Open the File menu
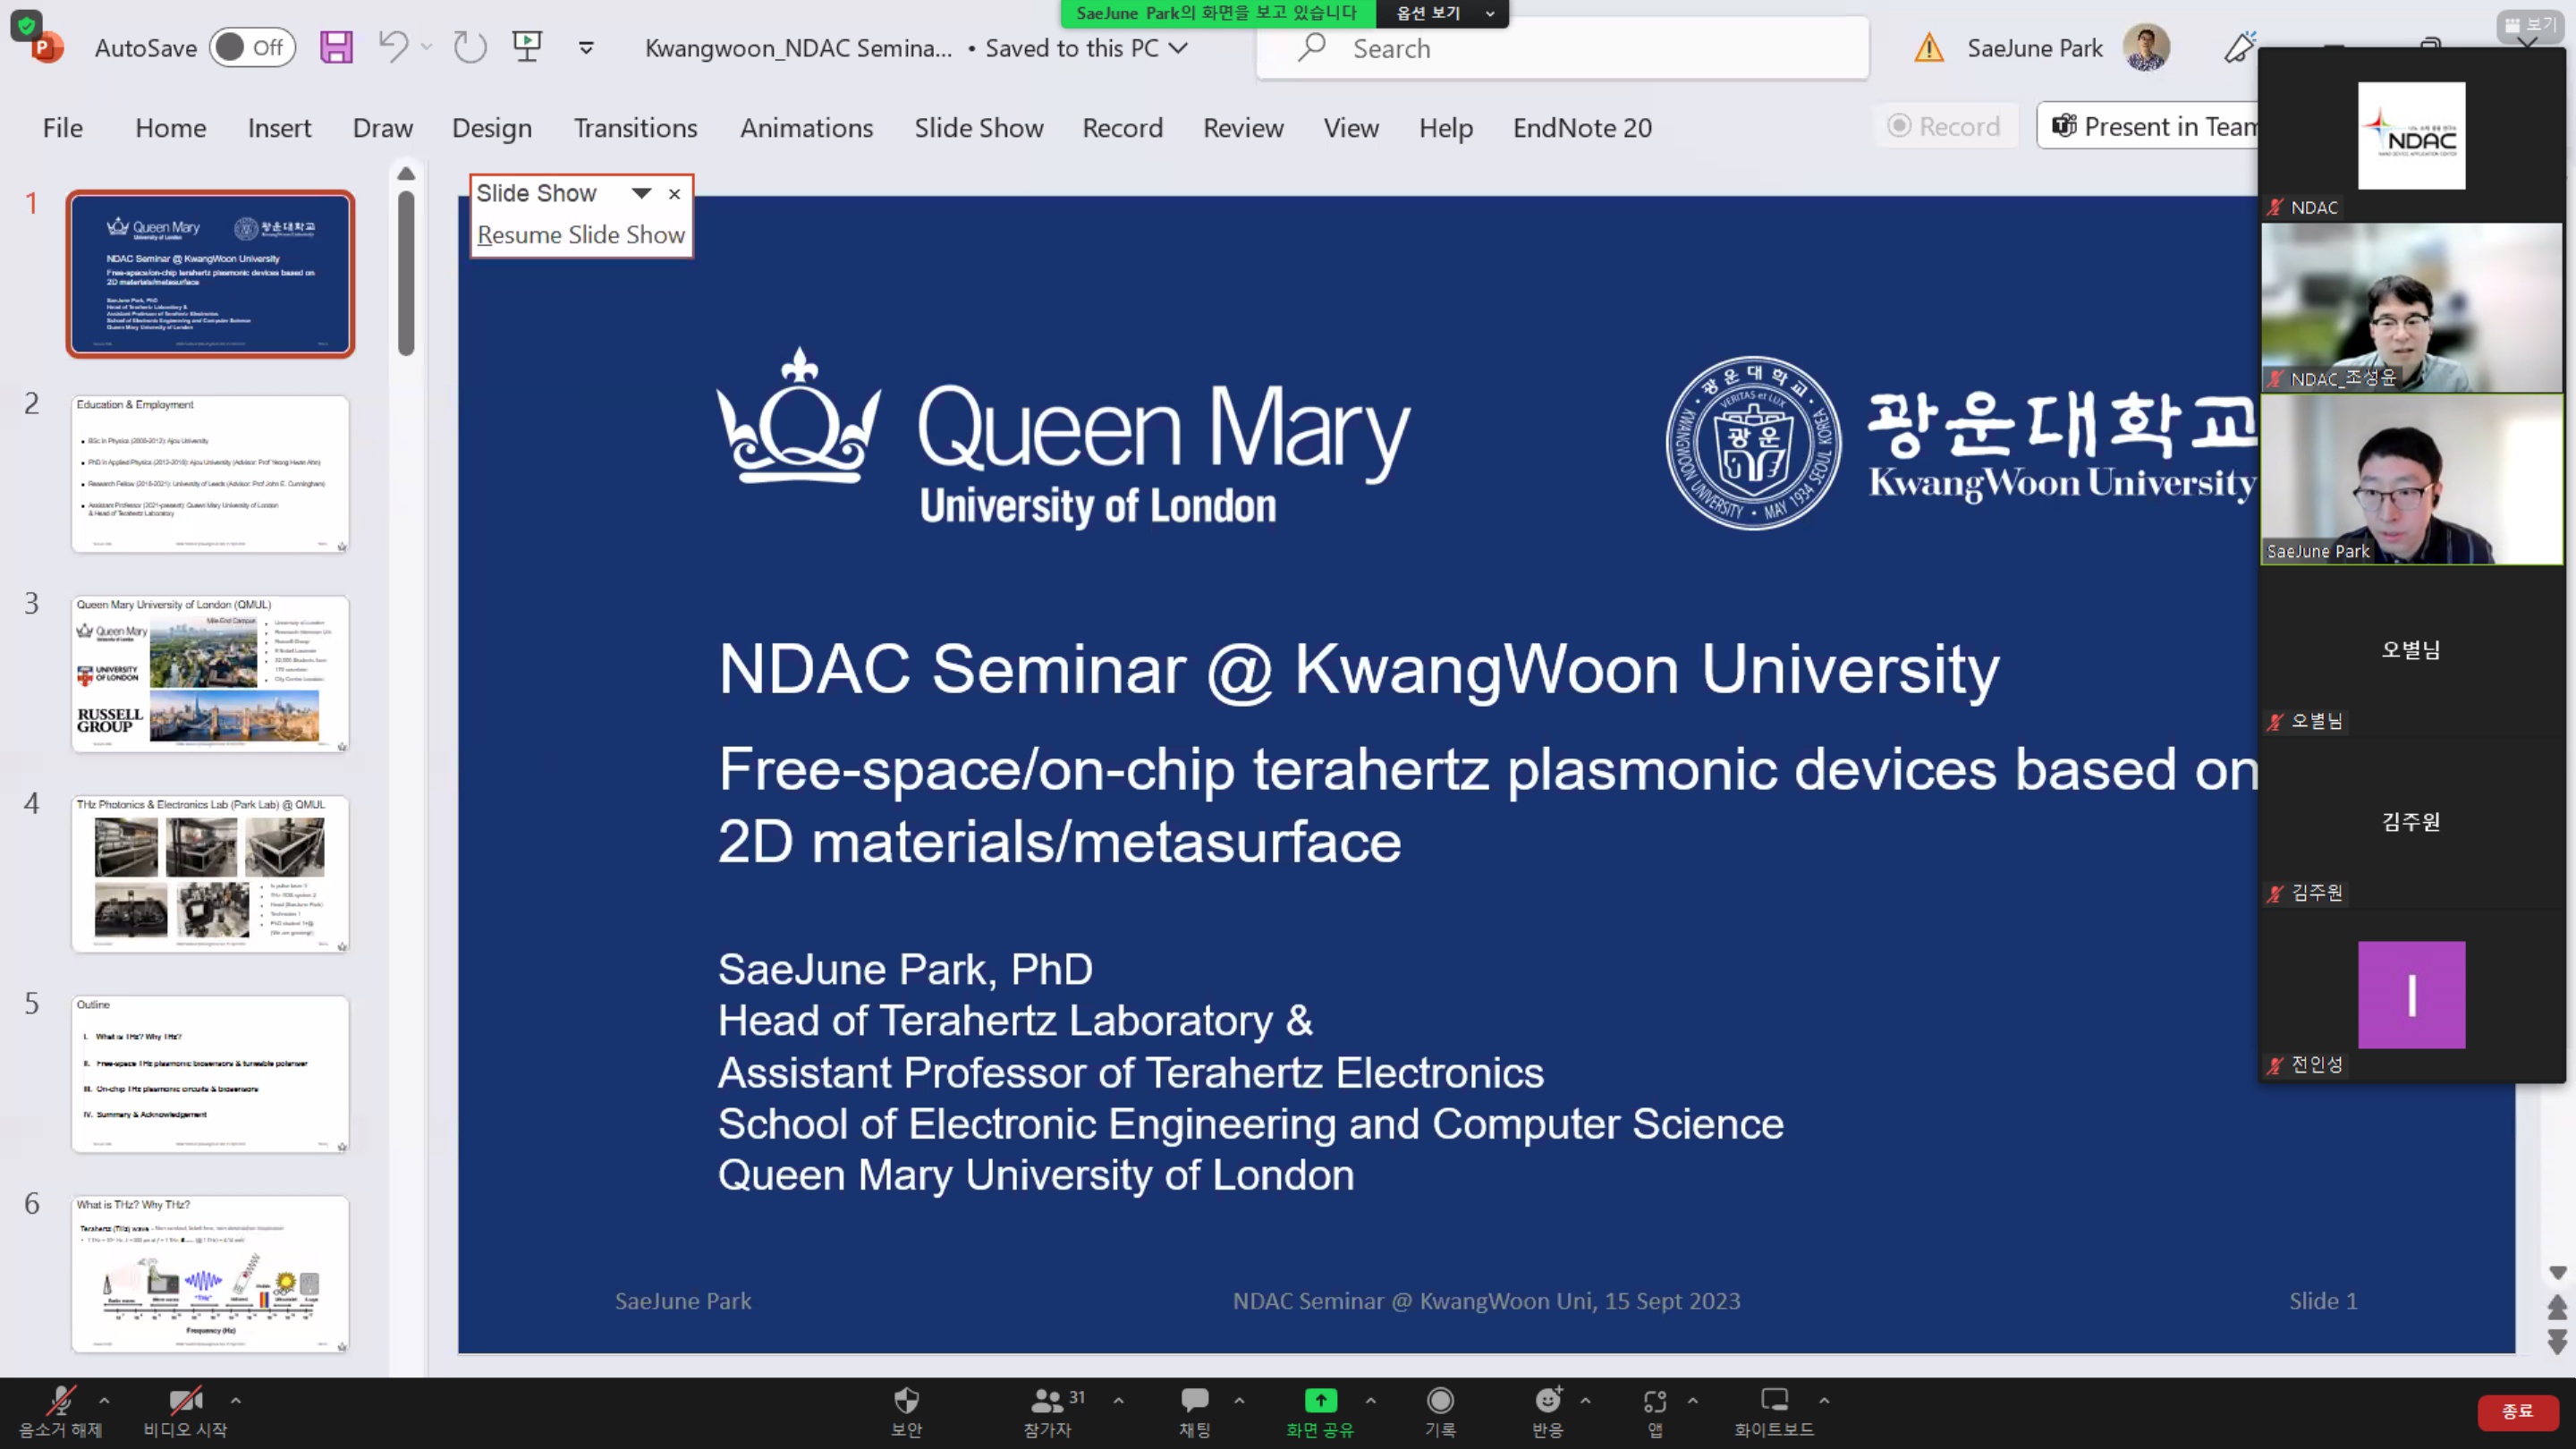The width and height of the screenshot is (2576, 1449). [x=62, y=128]
